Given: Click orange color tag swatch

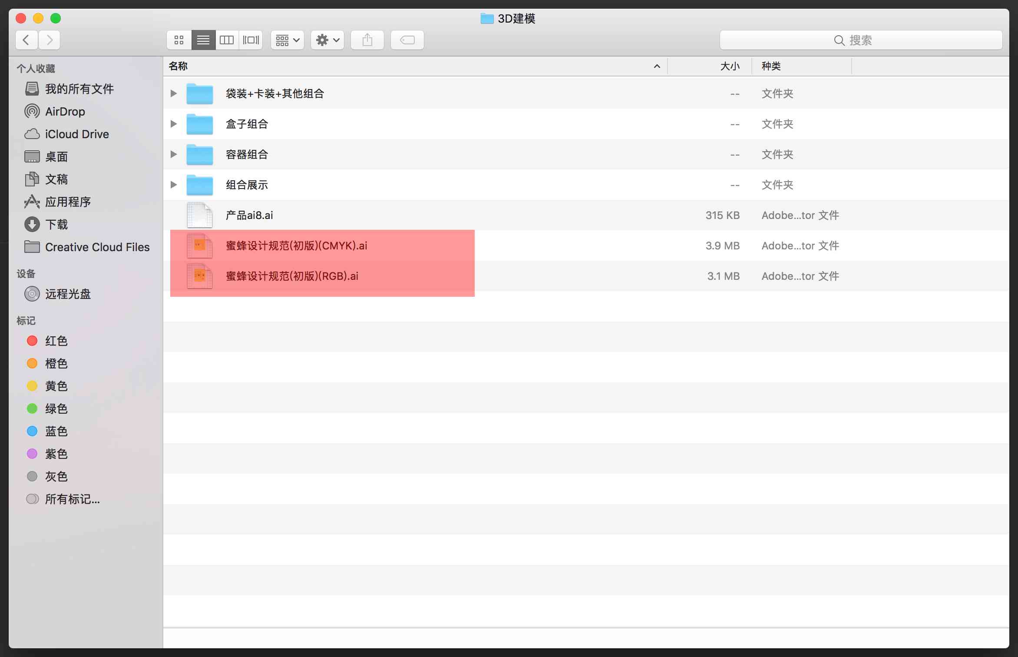Looking at the screenshot, I should (31, 364).
